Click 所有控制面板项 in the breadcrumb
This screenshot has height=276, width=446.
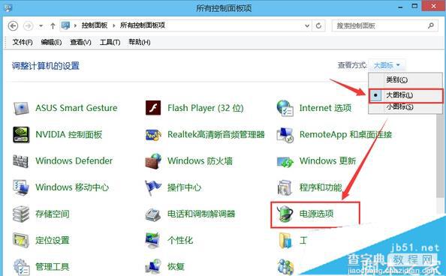[143, 25]
